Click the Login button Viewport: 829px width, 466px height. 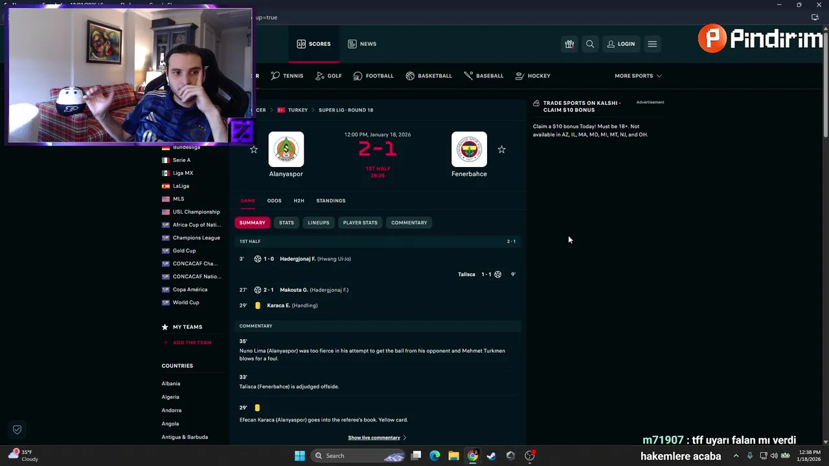click(x=621, y=44)
